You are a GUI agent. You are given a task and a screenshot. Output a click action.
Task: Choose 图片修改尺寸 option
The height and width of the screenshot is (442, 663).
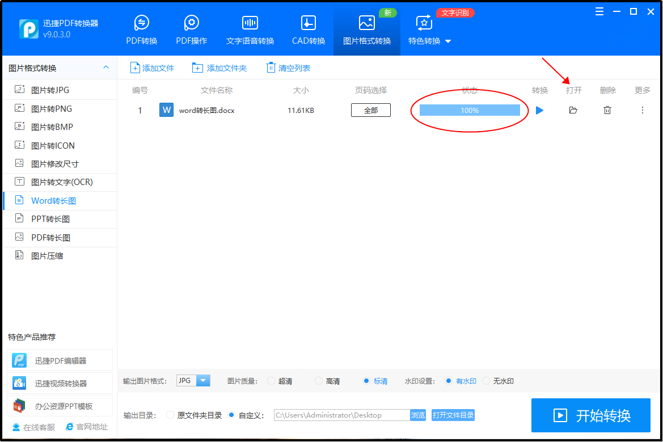coord(60,163)
